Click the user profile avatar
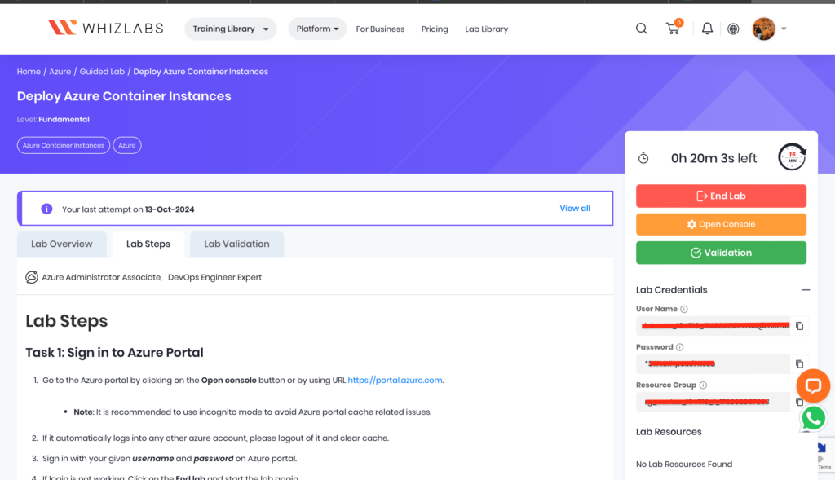Screen dimensions: 835x480 coord(763,29)
